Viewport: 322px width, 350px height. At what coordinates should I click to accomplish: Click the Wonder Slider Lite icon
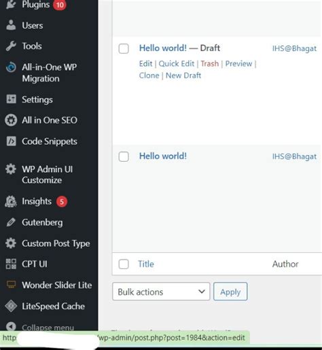click(x=11, y=285)
